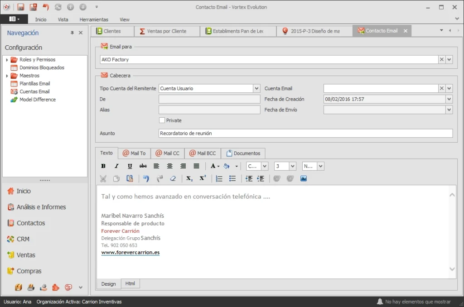Click the paste icon in editor toolbar
Viewport: 464px width, 307px height.
(x=130, y=178)
